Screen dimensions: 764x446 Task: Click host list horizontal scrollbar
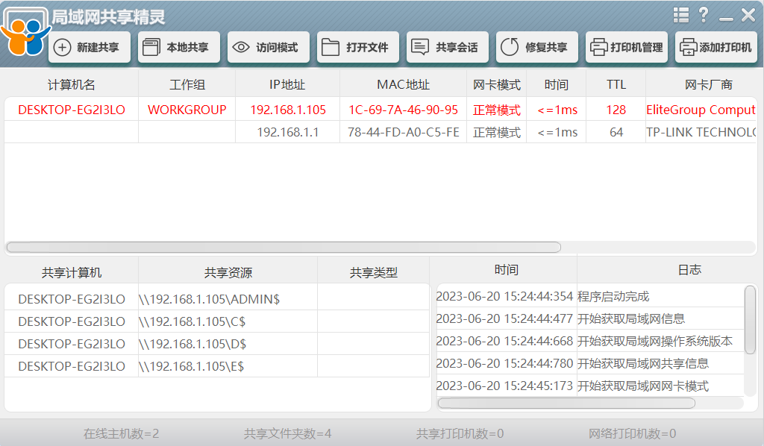(x=284, y=248)
